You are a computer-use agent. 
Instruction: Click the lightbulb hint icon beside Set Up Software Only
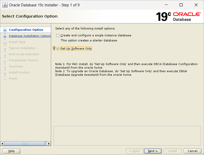pos(54,48)
